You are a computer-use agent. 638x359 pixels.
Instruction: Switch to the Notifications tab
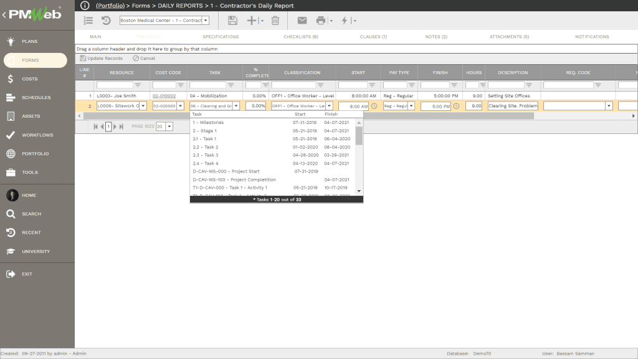592,37
